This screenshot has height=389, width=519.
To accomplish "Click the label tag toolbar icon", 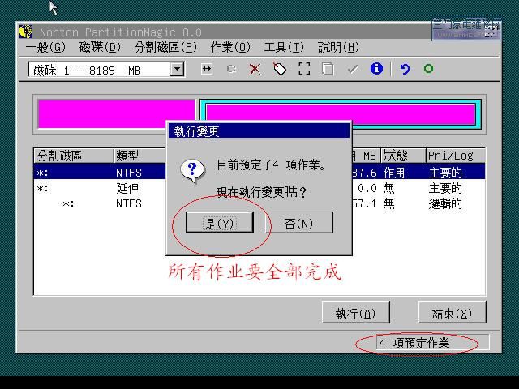I will (280, 70).
